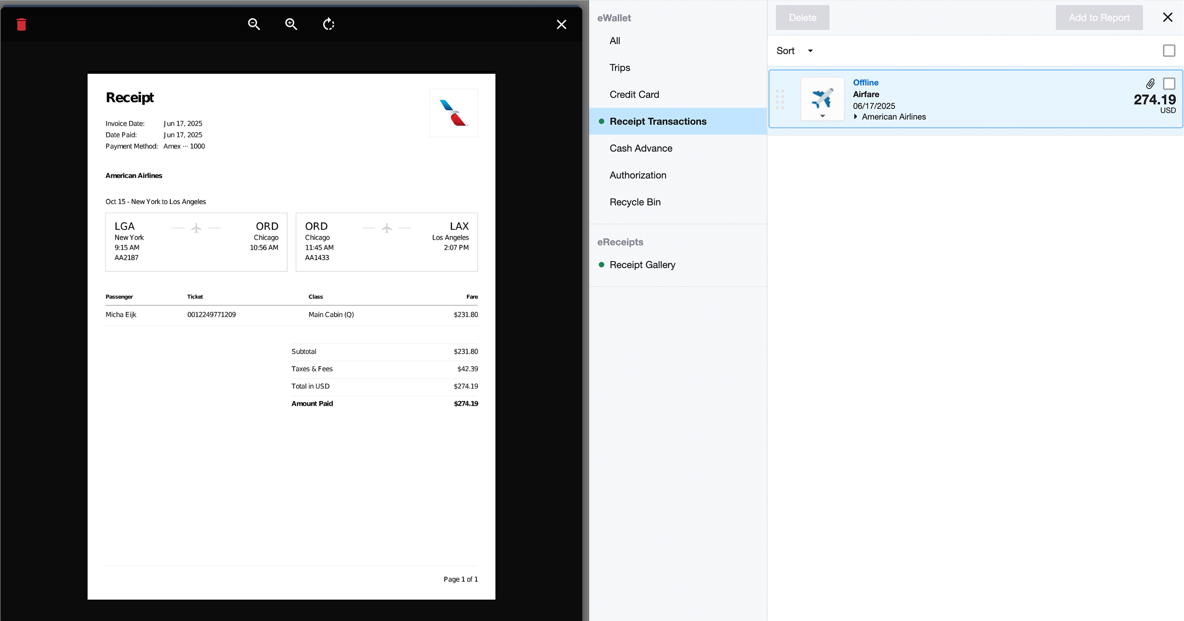Screen dimensions: 1184x621
Task: Select the Airfare transaction checkbox
Action: pyautogui.click(x=1169, y=84)
